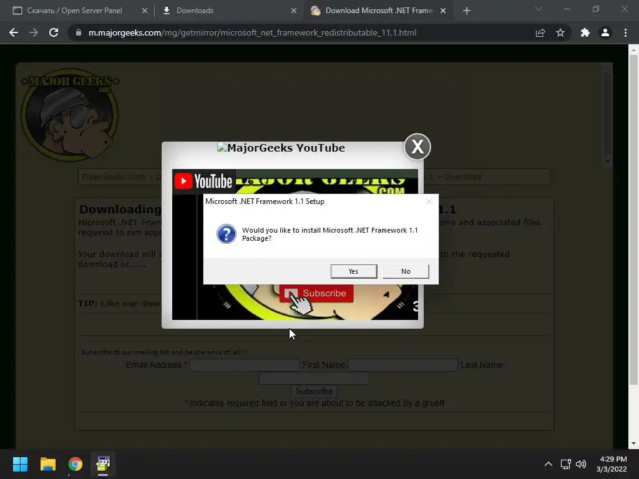Click the Chrome icon in the taskbar
The image size is (639, 479).
[76, 464]
